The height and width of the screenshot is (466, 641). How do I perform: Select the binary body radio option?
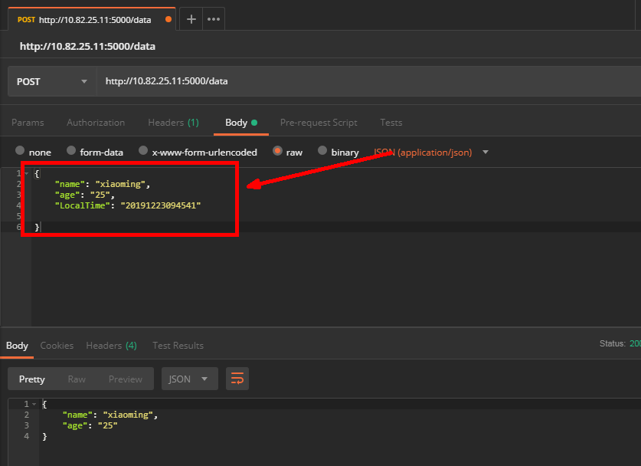pyautogui.click(x=322, y=150)
